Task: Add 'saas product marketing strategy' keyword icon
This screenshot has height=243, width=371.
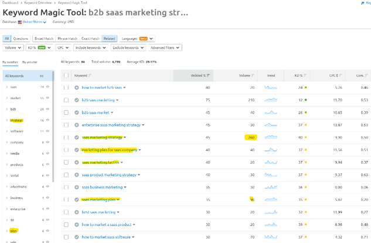Action: pos(76,175)
